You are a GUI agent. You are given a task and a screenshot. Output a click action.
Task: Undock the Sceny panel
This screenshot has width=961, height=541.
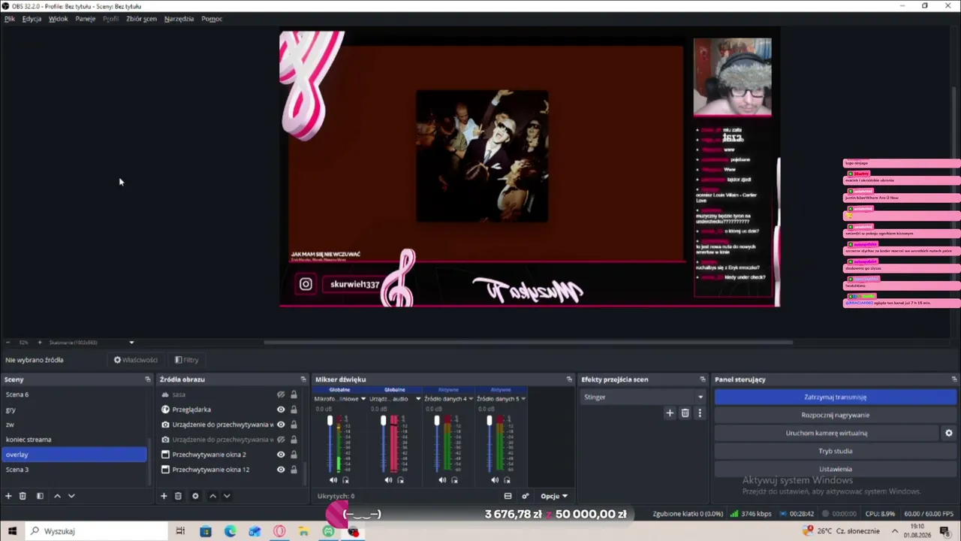tap(148, 379)
